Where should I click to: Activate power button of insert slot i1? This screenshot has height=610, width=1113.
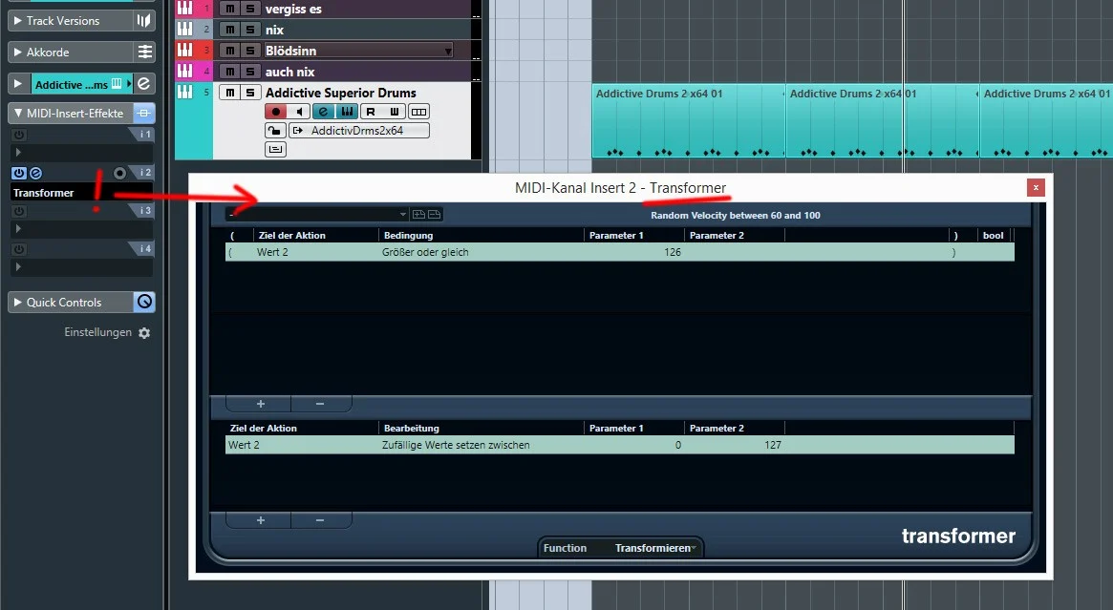19,135
